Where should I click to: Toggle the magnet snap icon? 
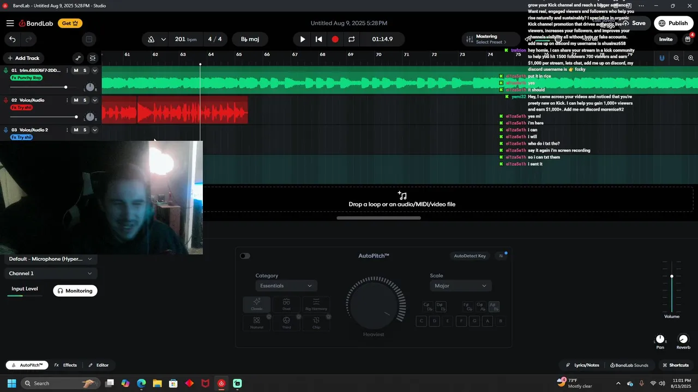[x=662, y=58]
